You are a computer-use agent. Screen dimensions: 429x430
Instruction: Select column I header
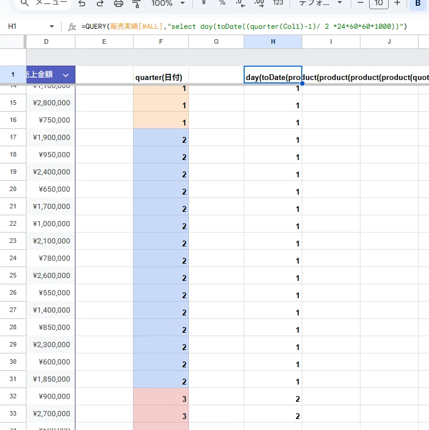[331, 41]
